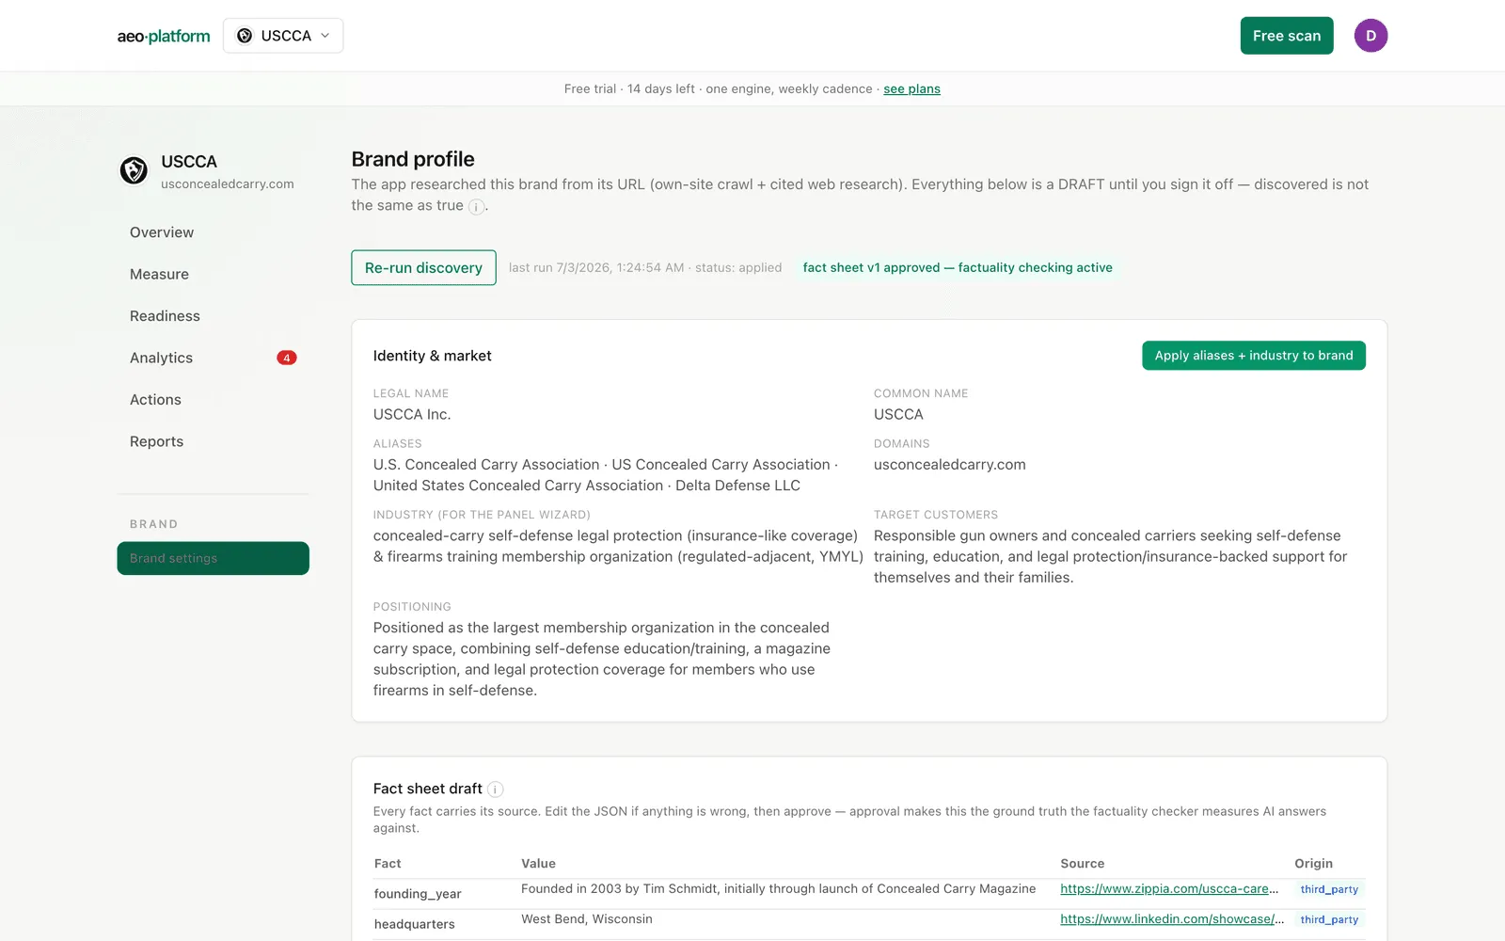Click the 'USCCA Inc.' legal name
The image size is (1505, 941).
coord(412,414)
